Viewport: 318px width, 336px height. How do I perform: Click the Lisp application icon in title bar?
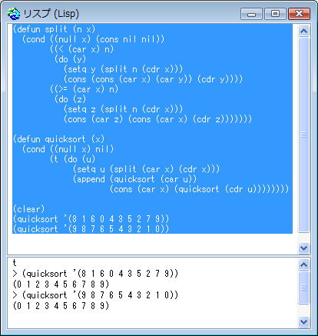coord(14,14)
